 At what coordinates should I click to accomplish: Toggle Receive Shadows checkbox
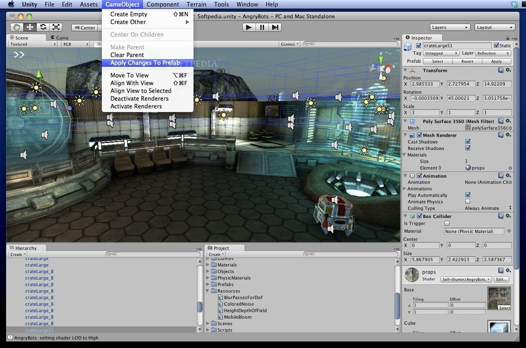pyautogui.click(x=468, y=148)
